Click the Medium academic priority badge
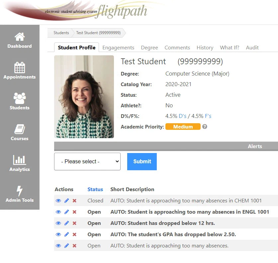The height and width of the screenshot is (263, 278). pyautogui.click(x=183, y=127)
